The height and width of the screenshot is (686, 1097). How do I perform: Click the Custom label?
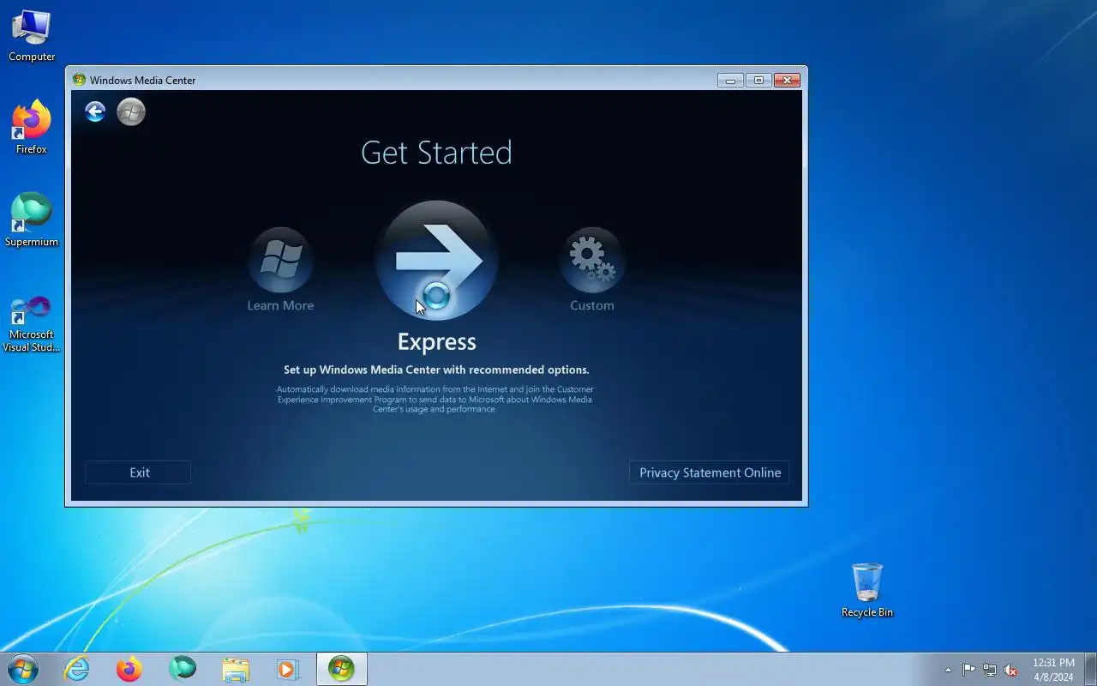(592, 305)
